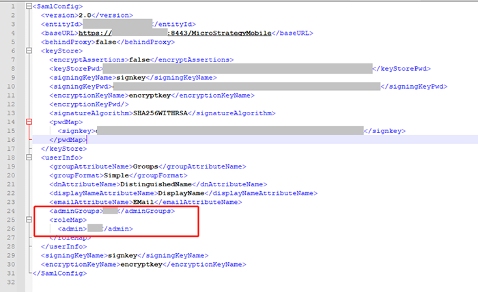The height and width of the screenshot is (292, 478).
Task: Collapse the roleMap fold marker
Action: (28, 220)
